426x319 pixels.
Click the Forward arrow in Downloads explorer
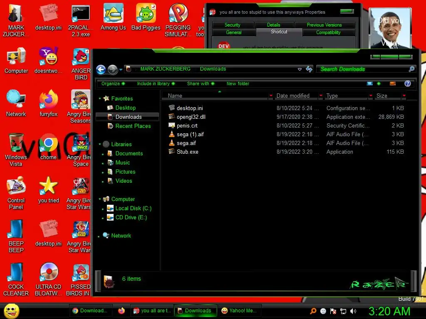click(x=112, y=69)
